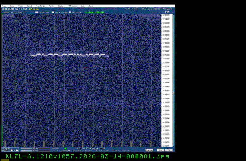Open the Log menu

pyautogui.click(x=83, y=6)
